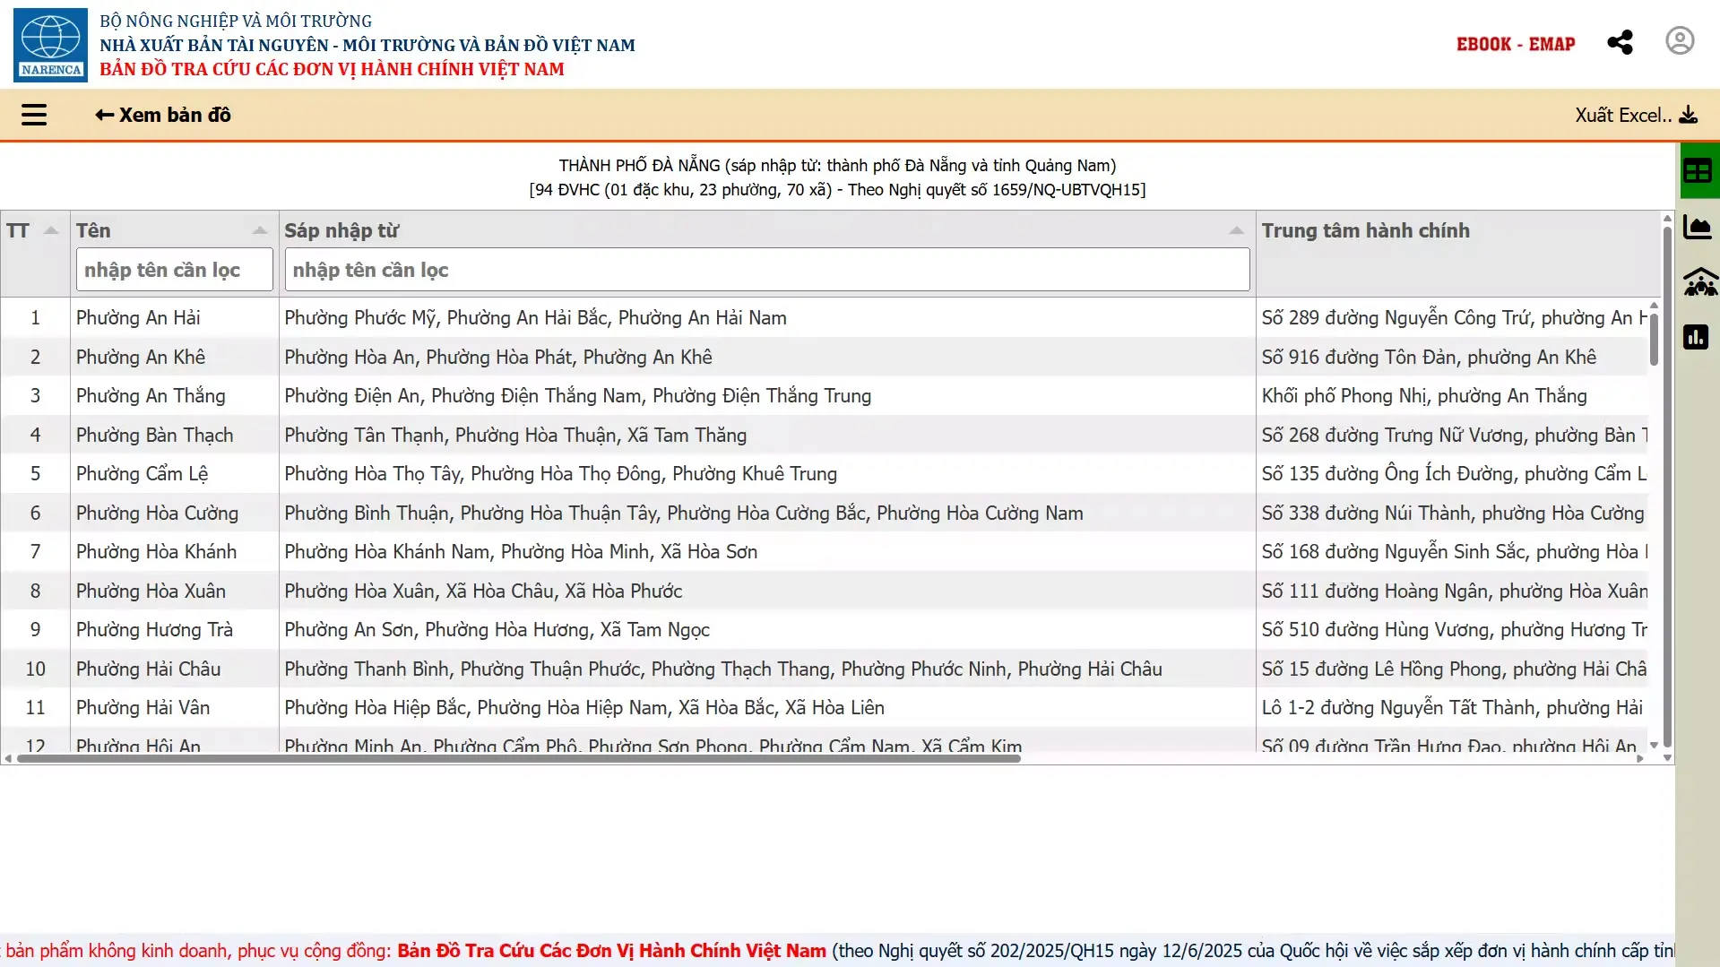Click the Trung tâm hành chính header
This screenshot has height=967, width=1720.
point(1366,230)
